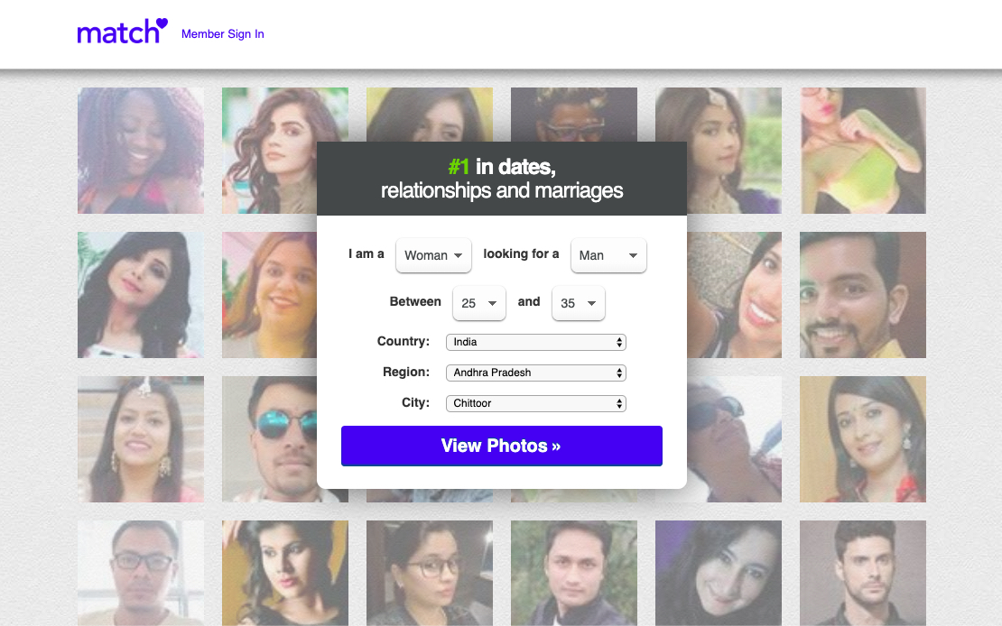Open bottom-row photo of man with black-framed glasses
This screenshot has width=1002, height=626.
point(141,573)
